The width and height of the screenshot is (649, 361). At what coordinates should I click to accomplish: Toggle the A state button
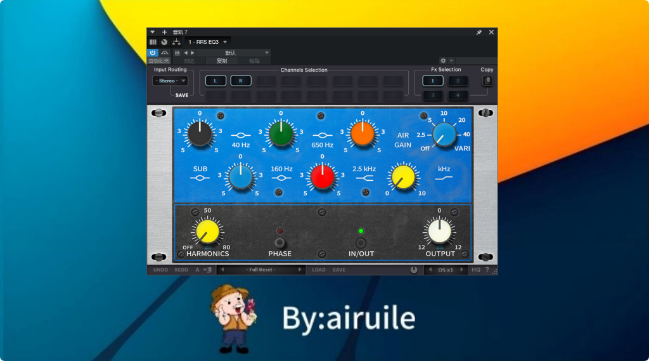[198, 270]
